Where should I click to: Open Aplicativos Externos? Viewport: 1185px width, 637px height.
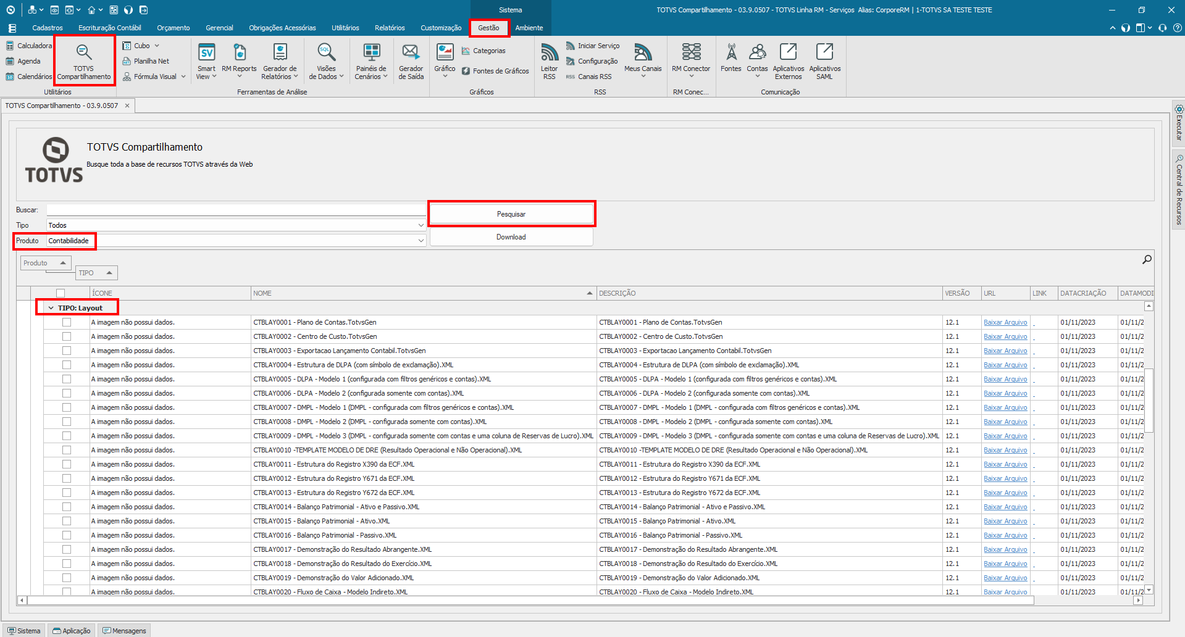[x=789, y=60]
